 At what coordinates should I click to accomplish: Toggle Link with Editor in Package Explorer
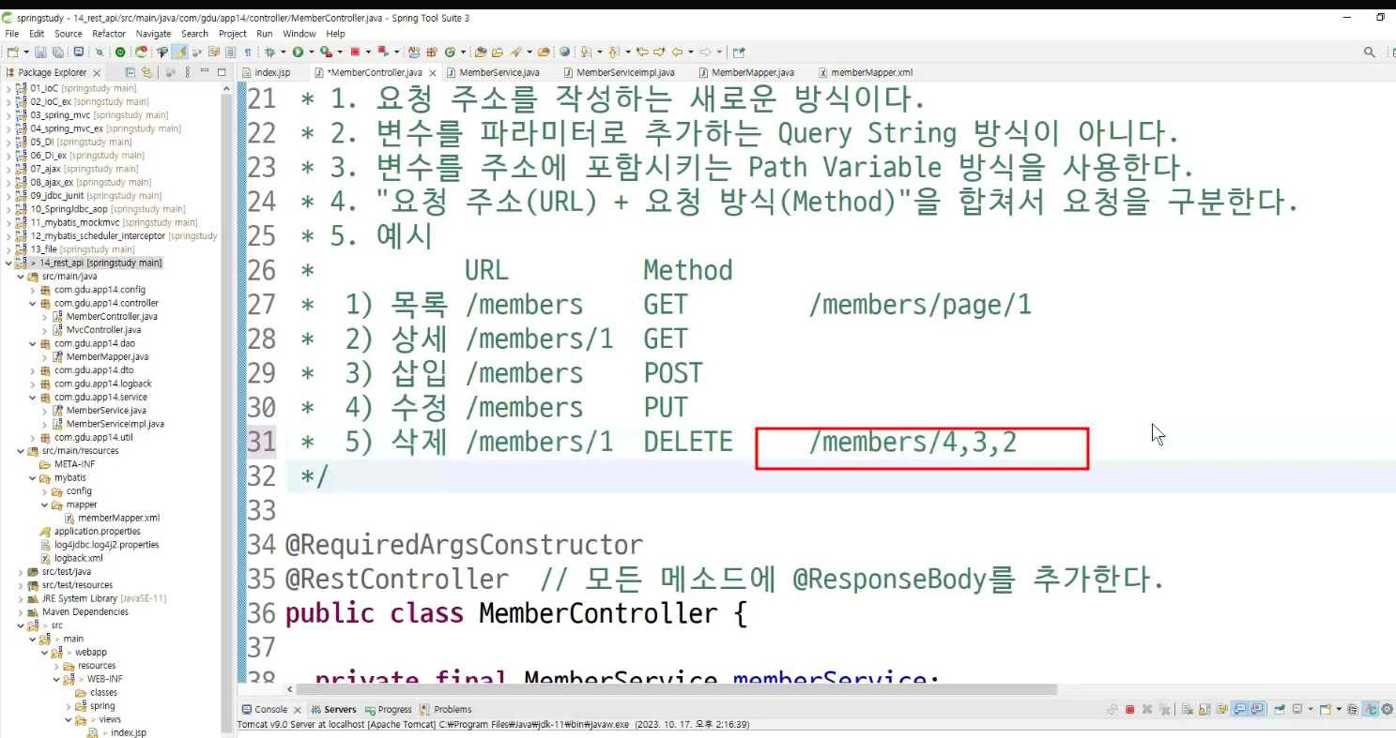(146, 72)
